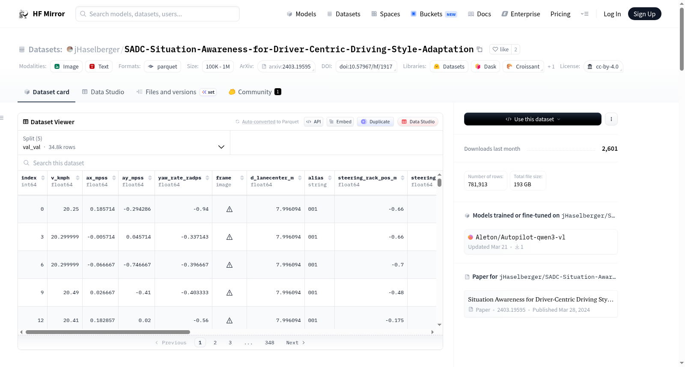
Task: Switch to Files and versions tab
Action: tap(176, 92)
